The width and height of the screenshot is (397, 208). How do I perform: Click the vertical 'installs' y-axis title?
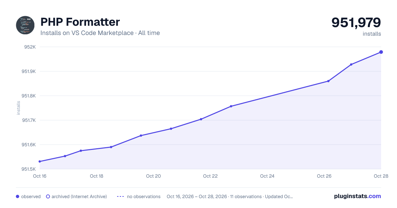click(x=19, y=108)
